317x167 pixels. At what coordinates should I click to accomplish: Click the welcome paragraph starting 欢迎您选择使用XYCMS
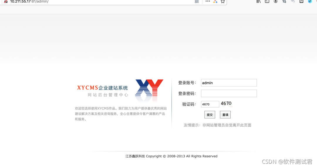pos(121,114)
